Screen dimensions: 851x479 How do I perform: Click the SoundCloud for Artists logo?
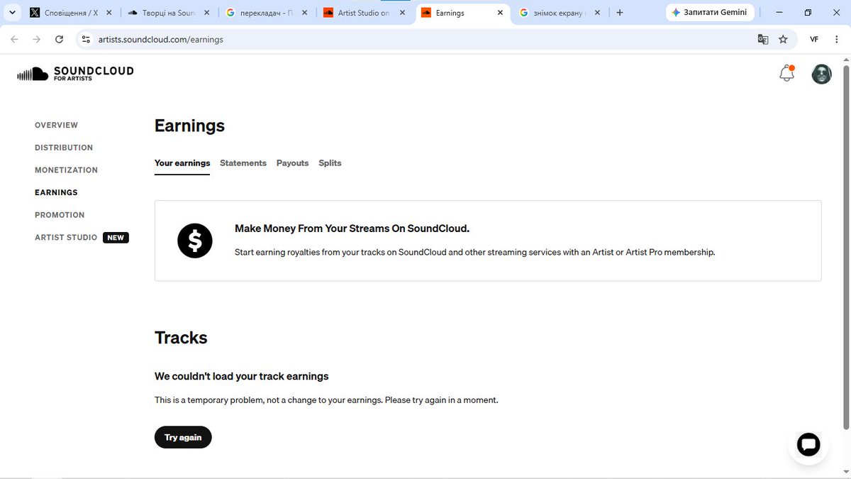tap(75, 73)
